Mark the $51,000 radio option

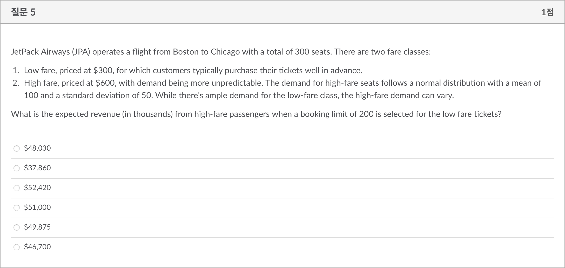[17, 208]
